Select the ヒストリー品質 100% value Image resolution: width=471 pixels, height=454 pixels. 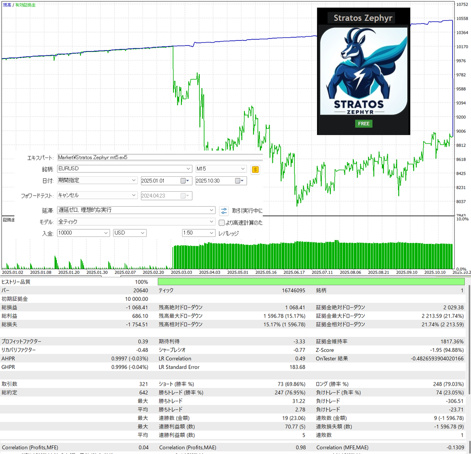[x=141, y=282]
